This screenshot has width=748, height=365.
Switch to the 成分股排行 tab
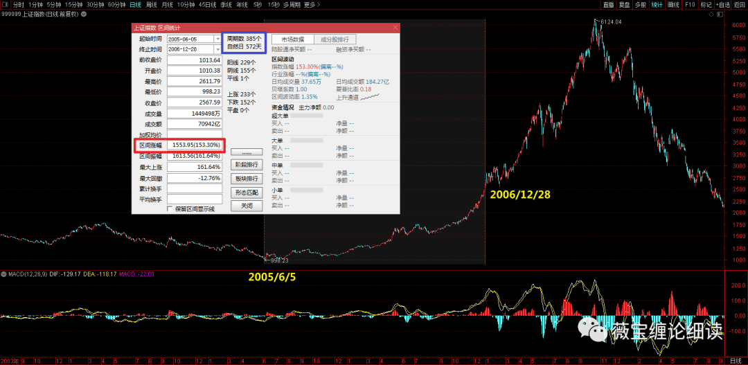[x=335, y=39]
